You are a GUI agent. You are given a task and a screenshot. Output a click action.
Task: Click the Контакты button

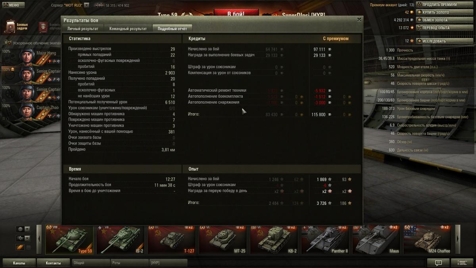point(53,263)
